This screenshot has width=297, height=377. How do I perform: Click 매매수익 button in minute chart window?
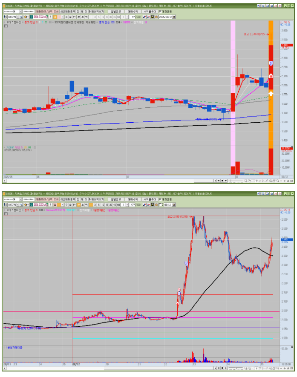click(x=133, y=199)
